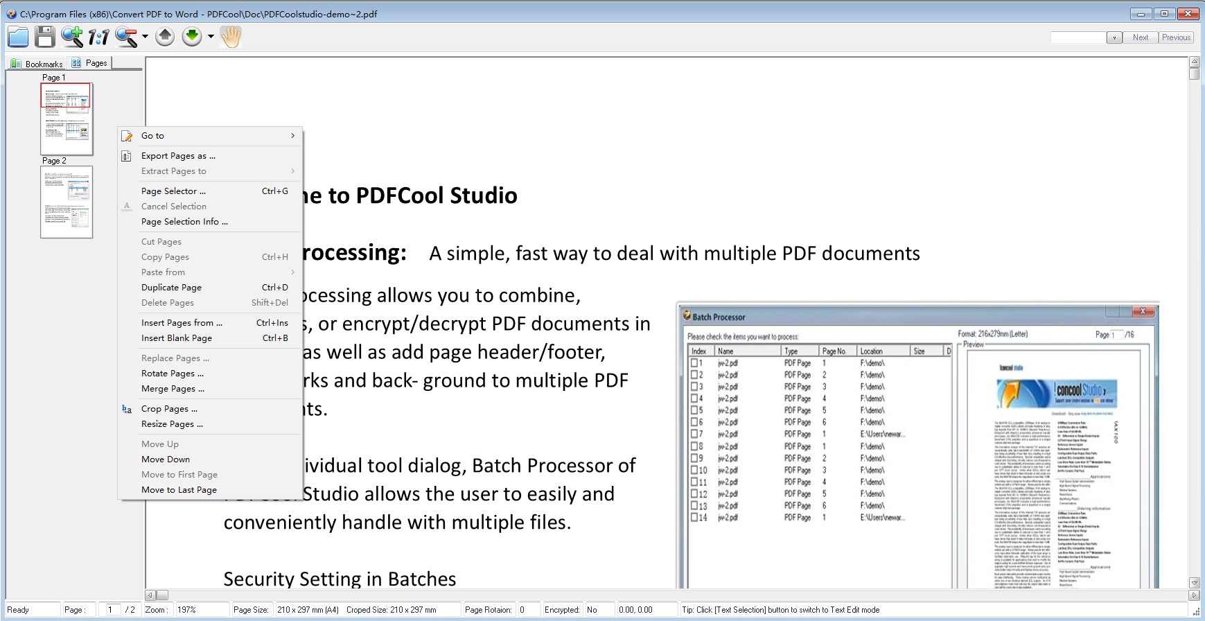This screenshot has height=621, width=1205.
Task: Choose Move Down in context menu
Action: [x=210, y=460]
